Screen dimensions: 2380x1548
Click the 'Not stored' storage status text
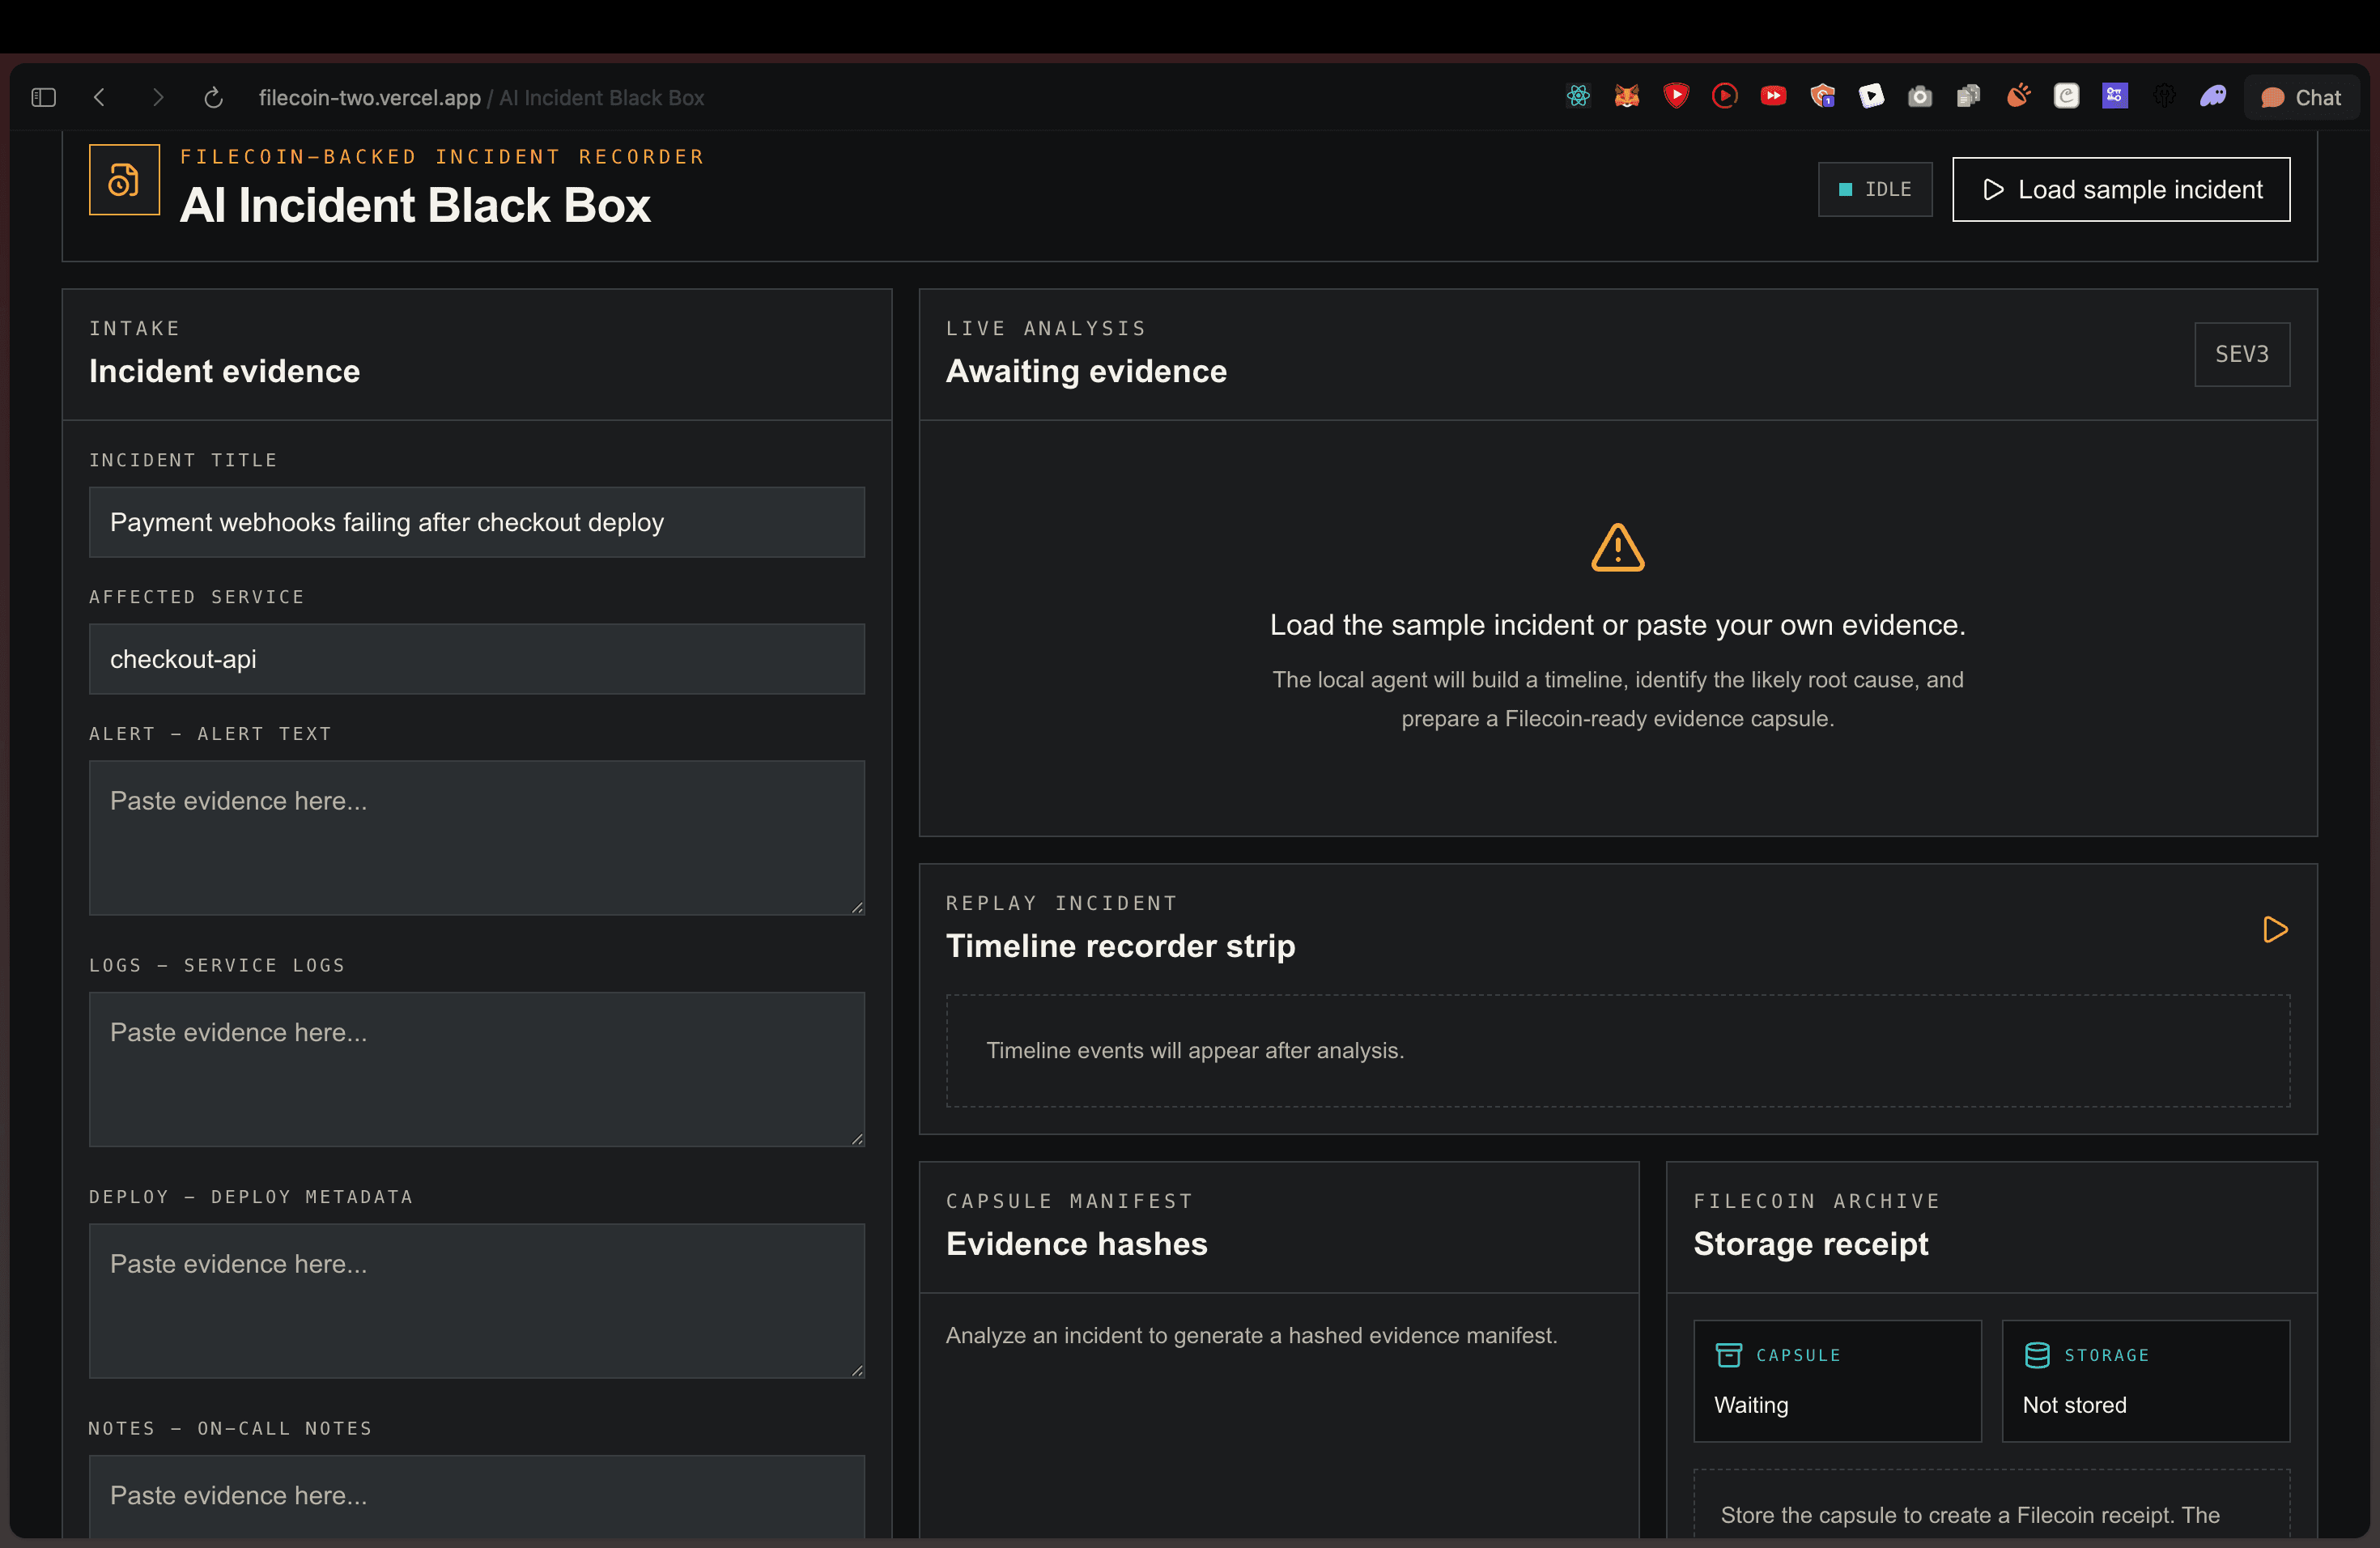pyautogui.click(x=2075, y=1405)
